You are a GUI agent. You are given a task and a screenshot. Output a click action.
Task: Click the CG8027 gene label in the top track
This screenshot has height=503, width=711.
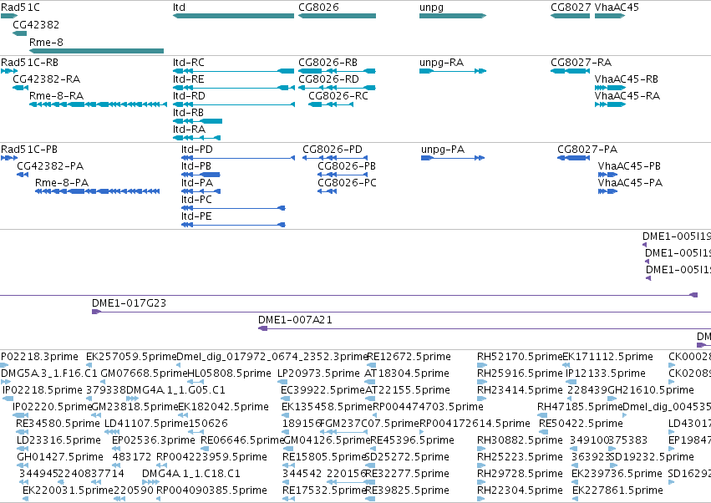(571, 8)
